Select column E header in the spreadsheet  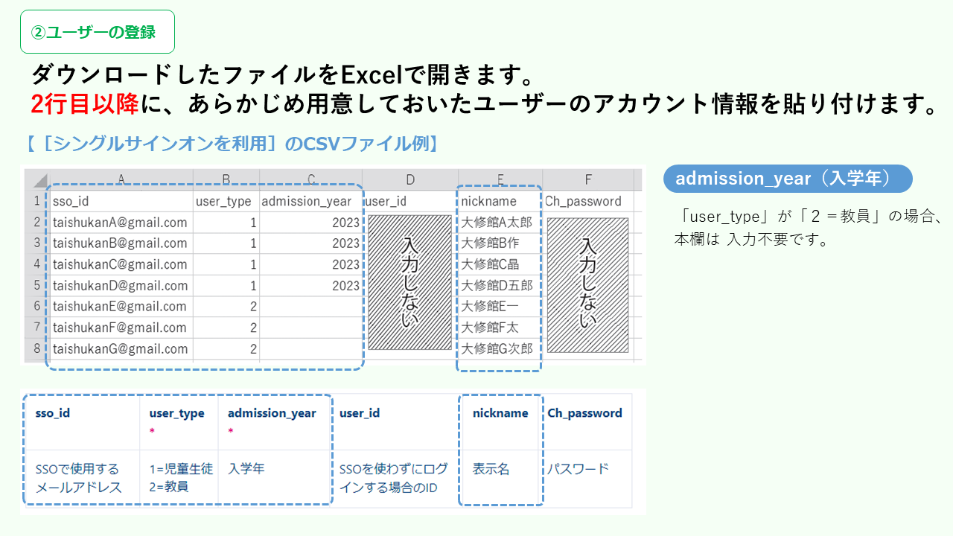point(500,179)
